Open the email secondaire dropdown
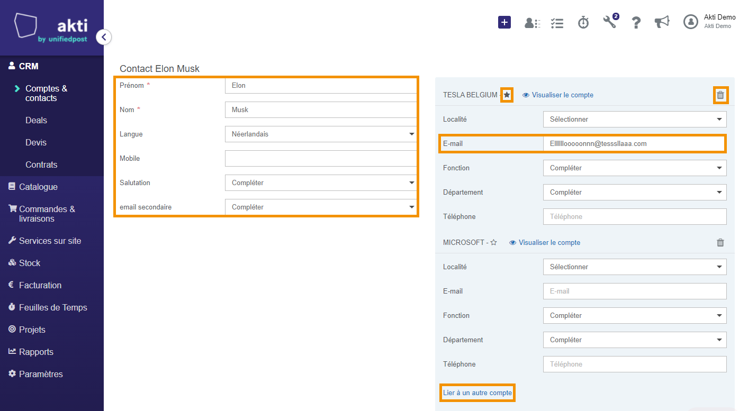Screen dimensions: 739x411 [321, 207]
